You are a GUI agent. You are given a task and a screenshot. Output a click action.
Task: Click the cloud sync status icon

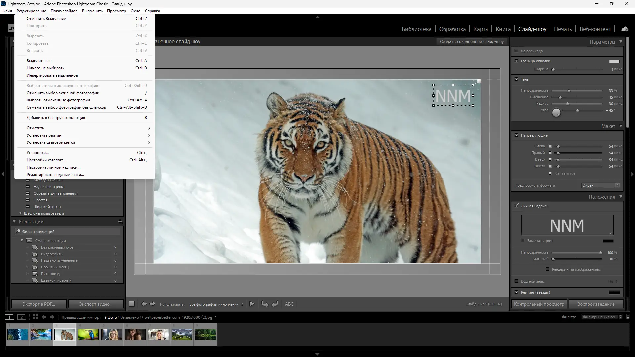(x=625, y=29)
